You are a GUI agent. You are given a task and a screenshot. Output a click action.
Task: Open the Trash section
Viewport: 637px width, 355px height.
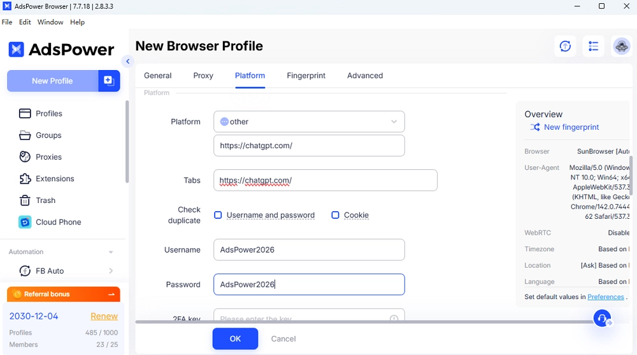45,200
